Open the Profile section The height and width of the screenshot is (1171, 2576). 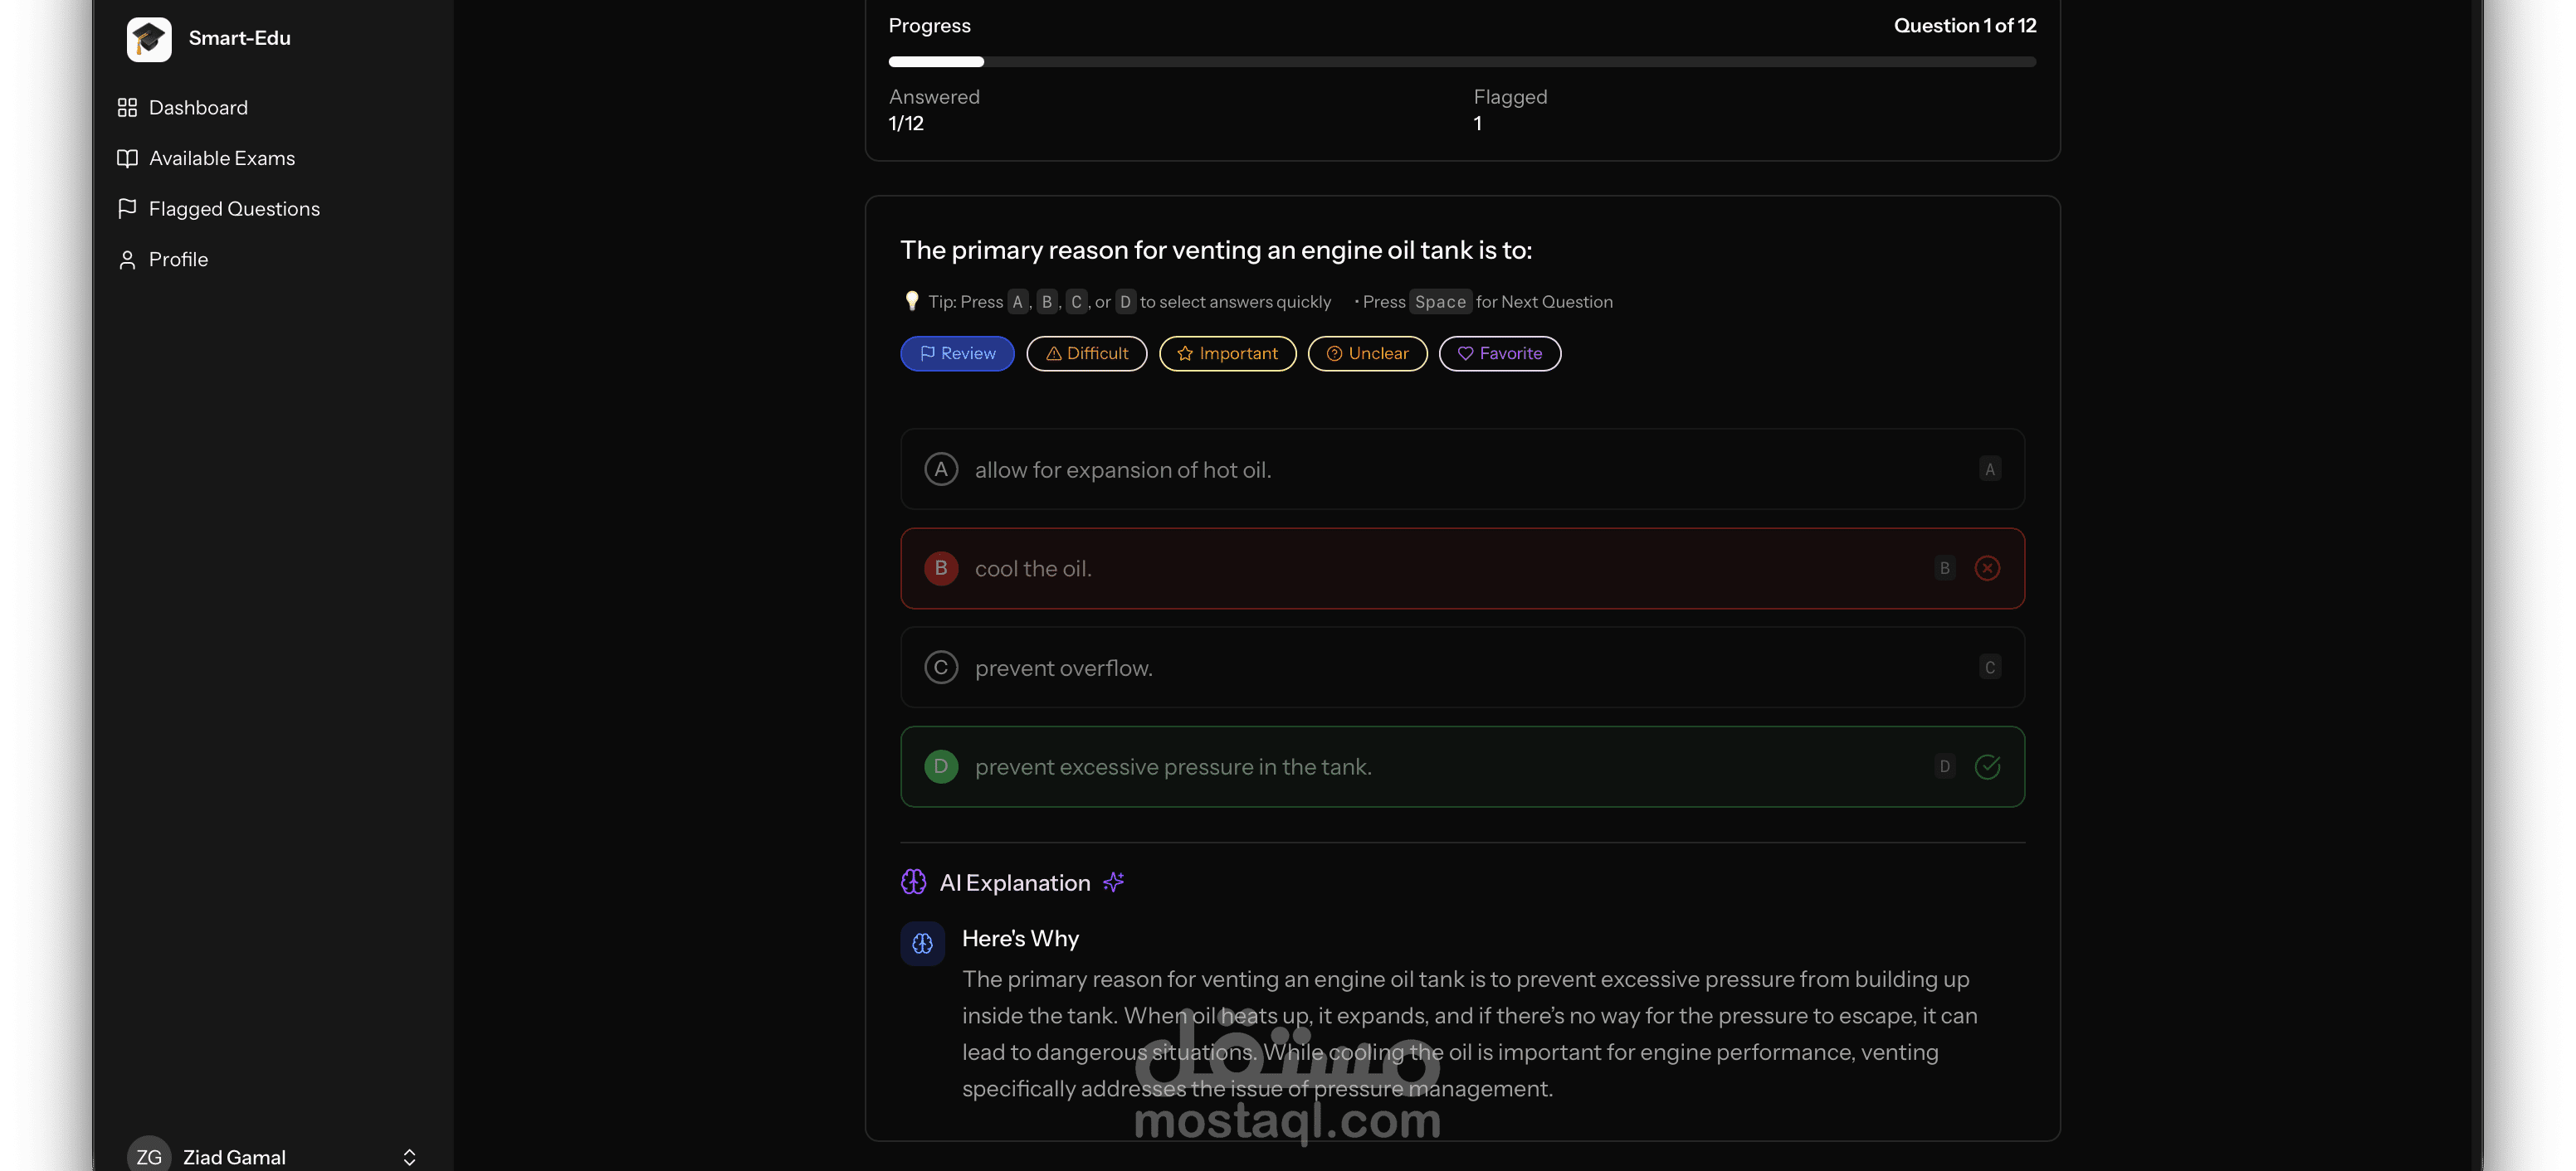178,260
